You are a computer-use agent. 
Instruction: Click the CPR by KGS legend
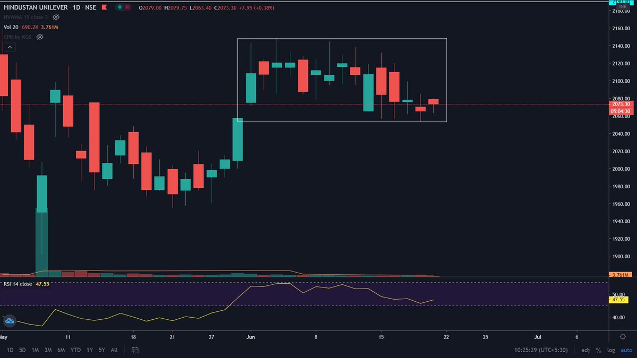18,37
